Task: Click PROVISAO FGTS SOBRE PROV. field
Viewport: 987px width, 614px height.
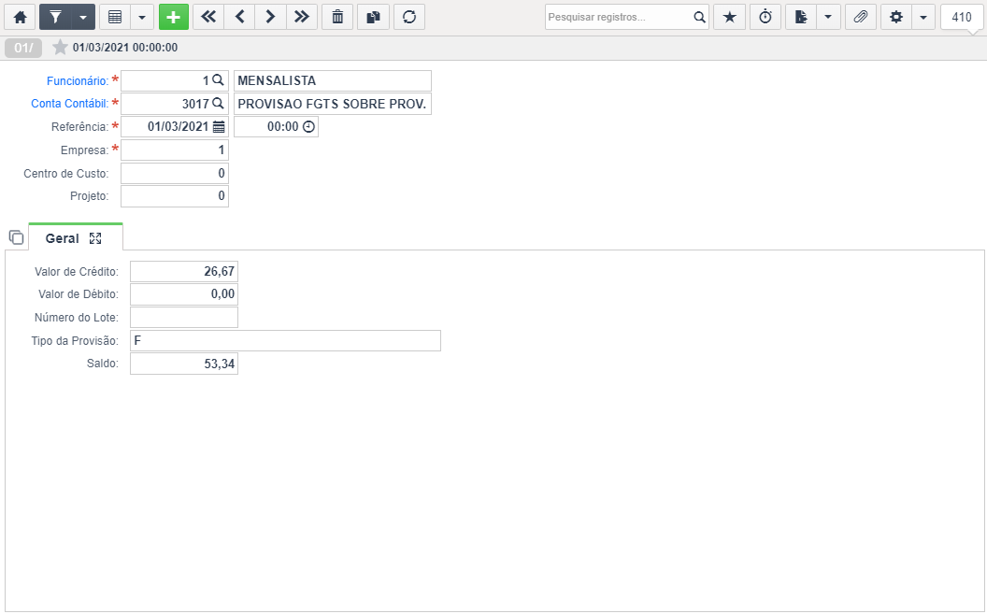Action: (333, 104)
